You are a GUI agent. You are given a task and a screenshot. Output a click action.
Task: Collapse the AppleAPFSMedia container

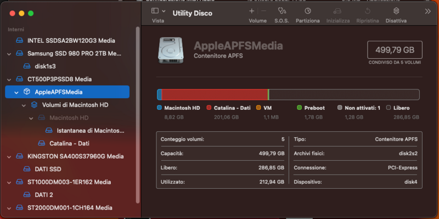[16, 92]
